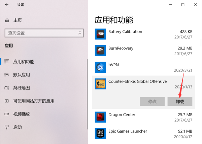This screenshot has width=202, height=144.
Task: Open the 视频播放 settings page
Action: coord(44,114)
